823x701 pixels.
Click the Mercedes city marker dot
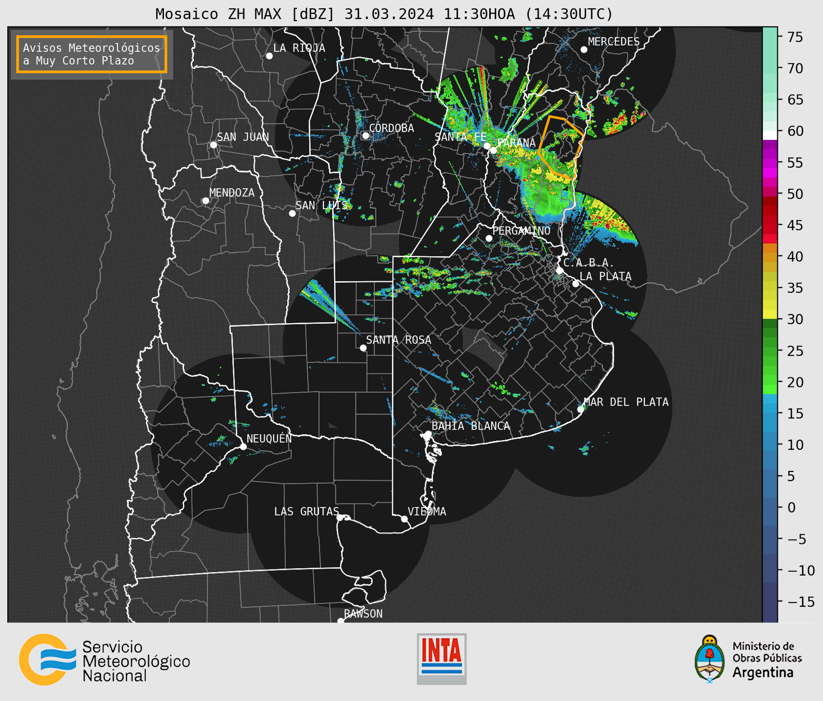[x=584, y=50]
